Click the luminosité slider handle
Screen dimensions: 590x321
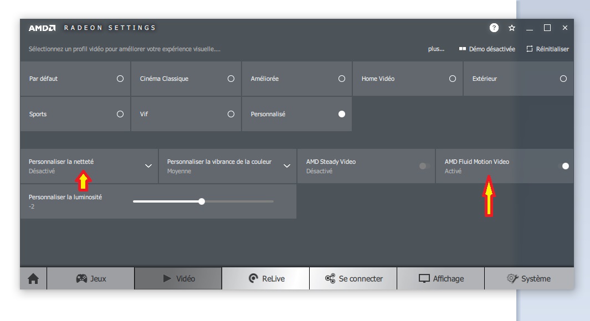(202, 201)
